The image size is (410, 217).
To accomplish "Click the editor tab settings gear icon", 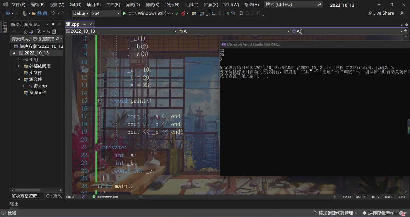I will click(406, 25).
